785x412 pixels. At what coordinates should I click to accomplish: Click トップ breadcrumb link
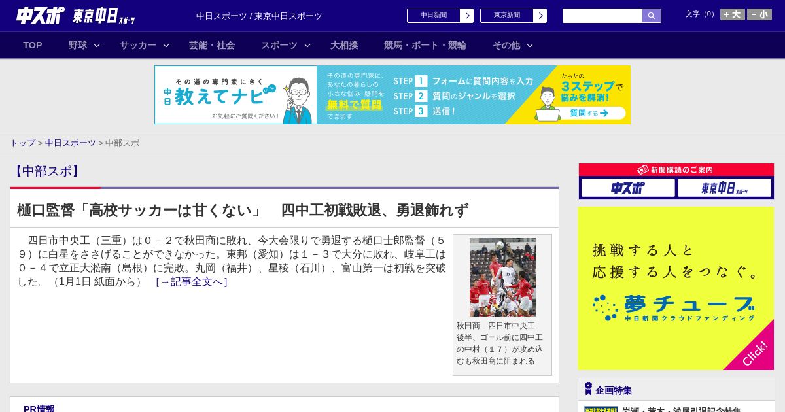click(22, 143)
